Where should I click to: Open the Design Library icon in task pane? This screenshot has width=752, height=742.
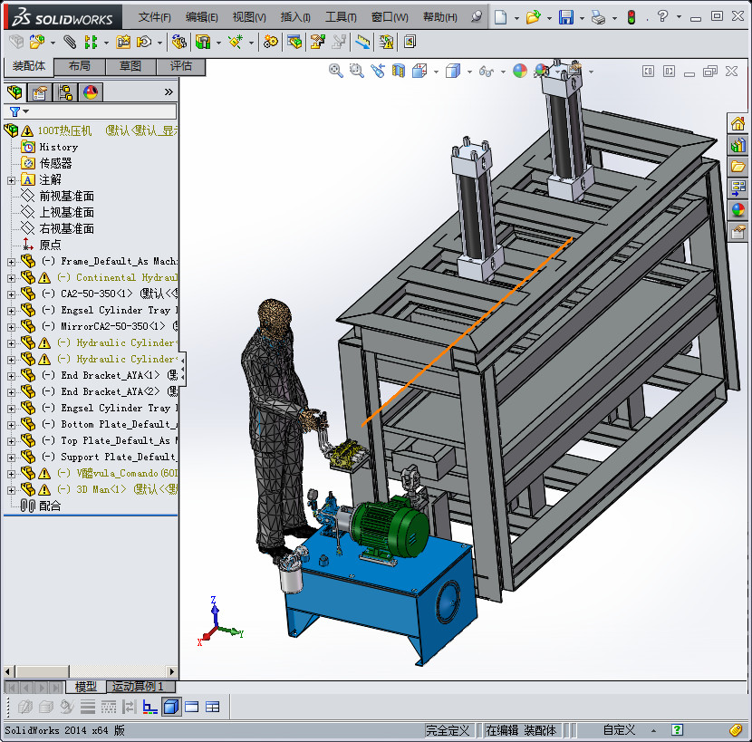[x=738, y=145]
